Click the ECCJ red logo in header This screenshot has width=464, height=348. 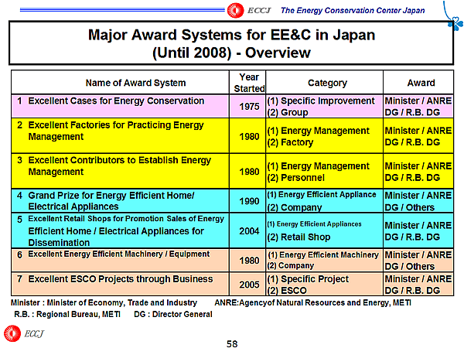coord(235,10)
